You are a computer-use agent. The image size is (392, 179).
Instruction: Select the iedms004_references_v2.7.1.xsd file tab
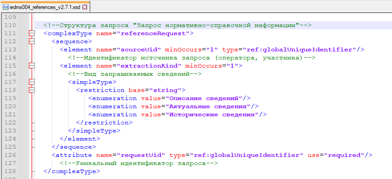[45, 7]
